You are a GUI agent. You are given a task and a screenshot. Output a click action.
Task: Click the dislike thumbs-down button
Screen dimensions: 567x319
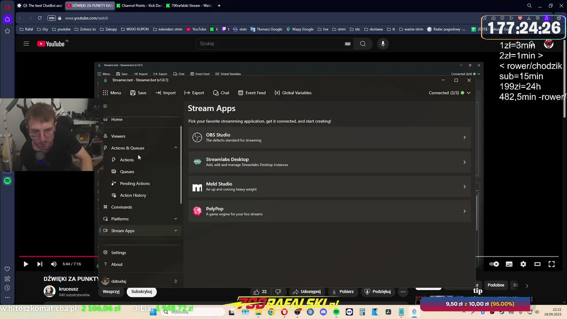[278, 292]
